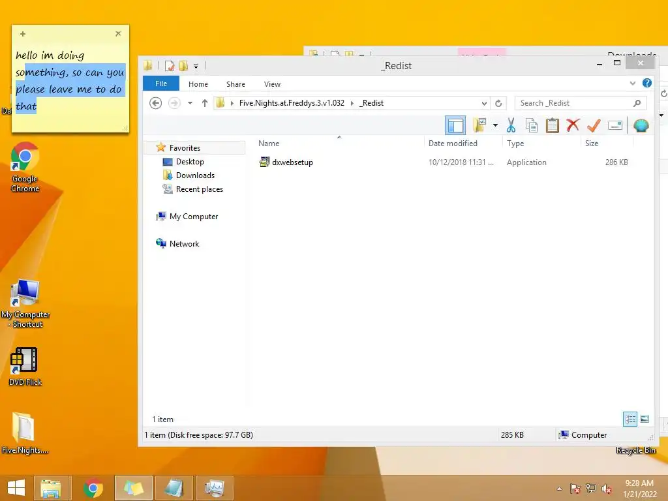Click the muted volume tray icon
668x501 pixels.
607,489
